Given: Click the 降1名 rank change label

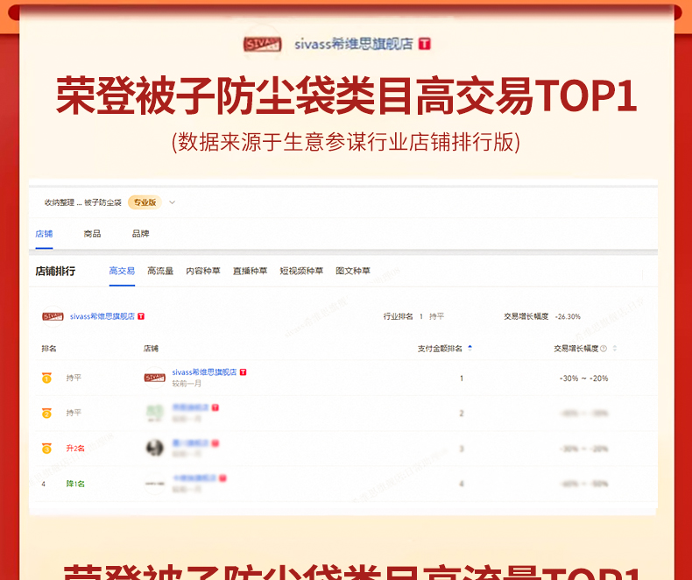Looking at the screenshot, I should (75, 484).
